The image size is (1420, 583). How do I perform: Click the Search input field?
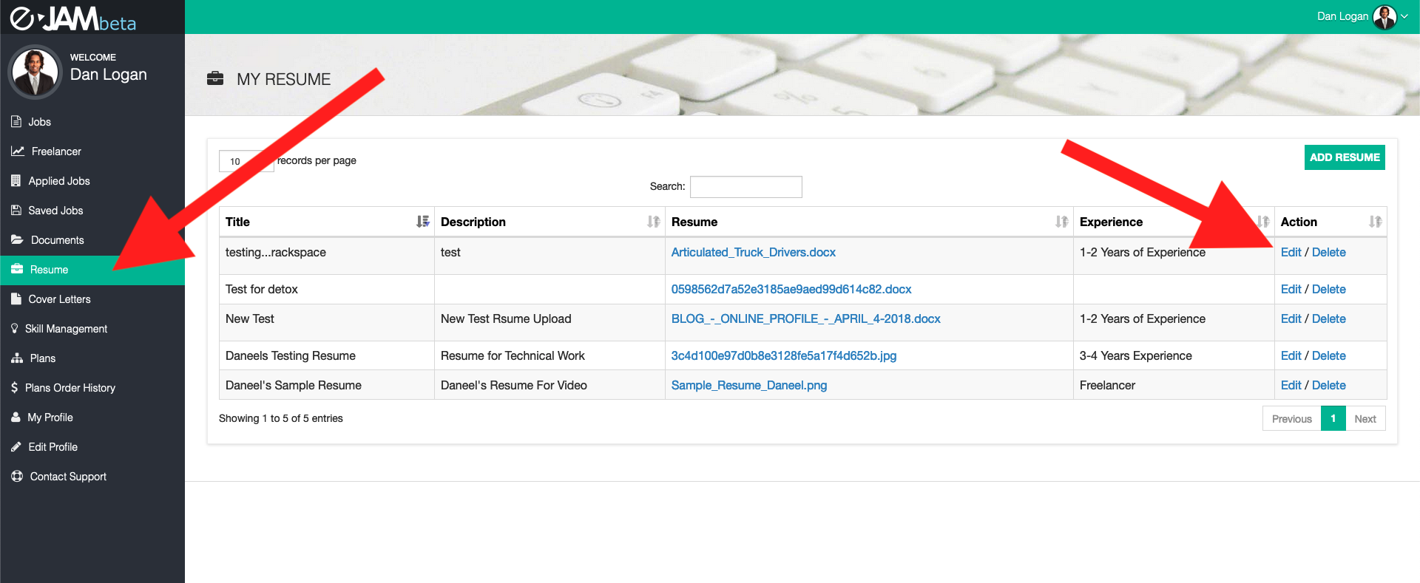point(746,187)
